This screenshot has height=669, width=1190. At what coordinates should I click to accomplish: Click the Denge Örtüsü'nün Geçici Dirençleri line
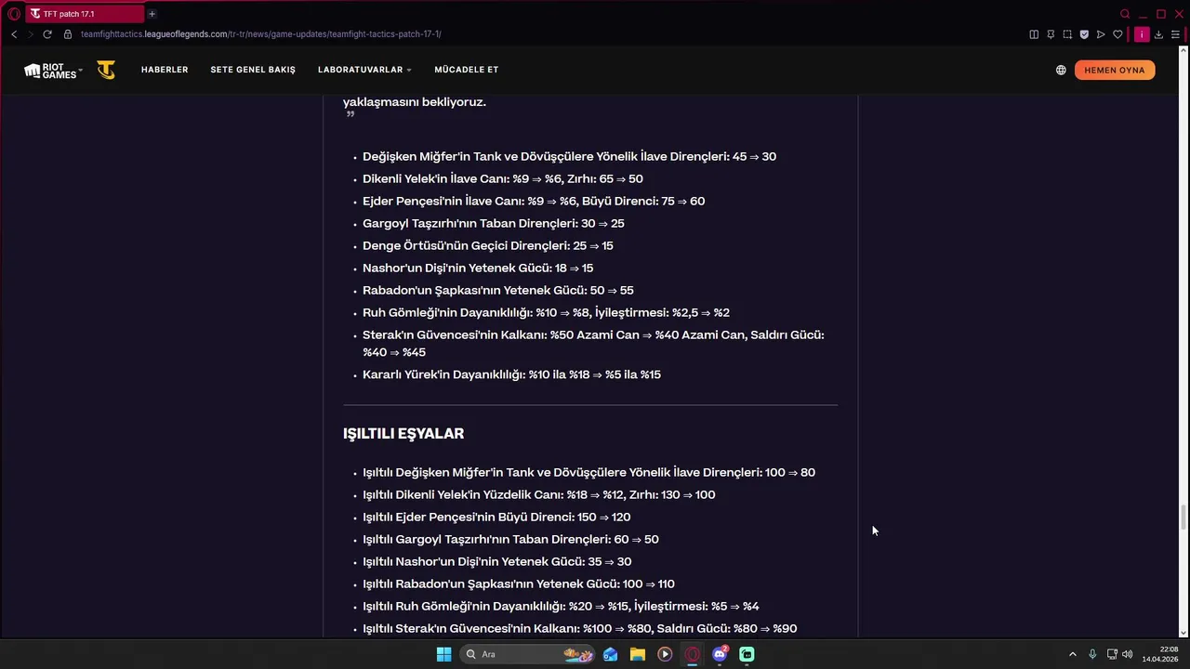pyautogui.click(x=488, y=246)
